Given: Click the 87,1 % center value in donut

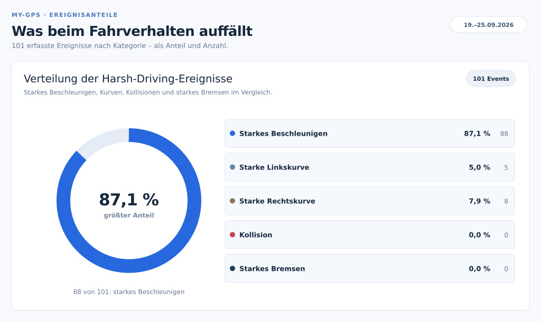Looking at the screenshot, I should click(x=129, y=200).
